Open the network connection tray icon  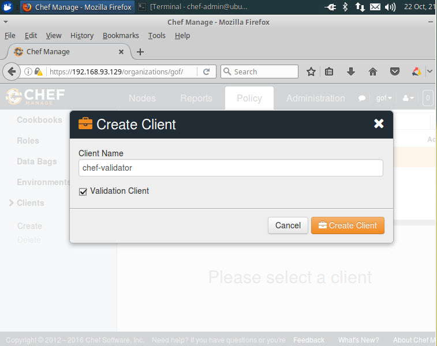[x=360, y=7]
